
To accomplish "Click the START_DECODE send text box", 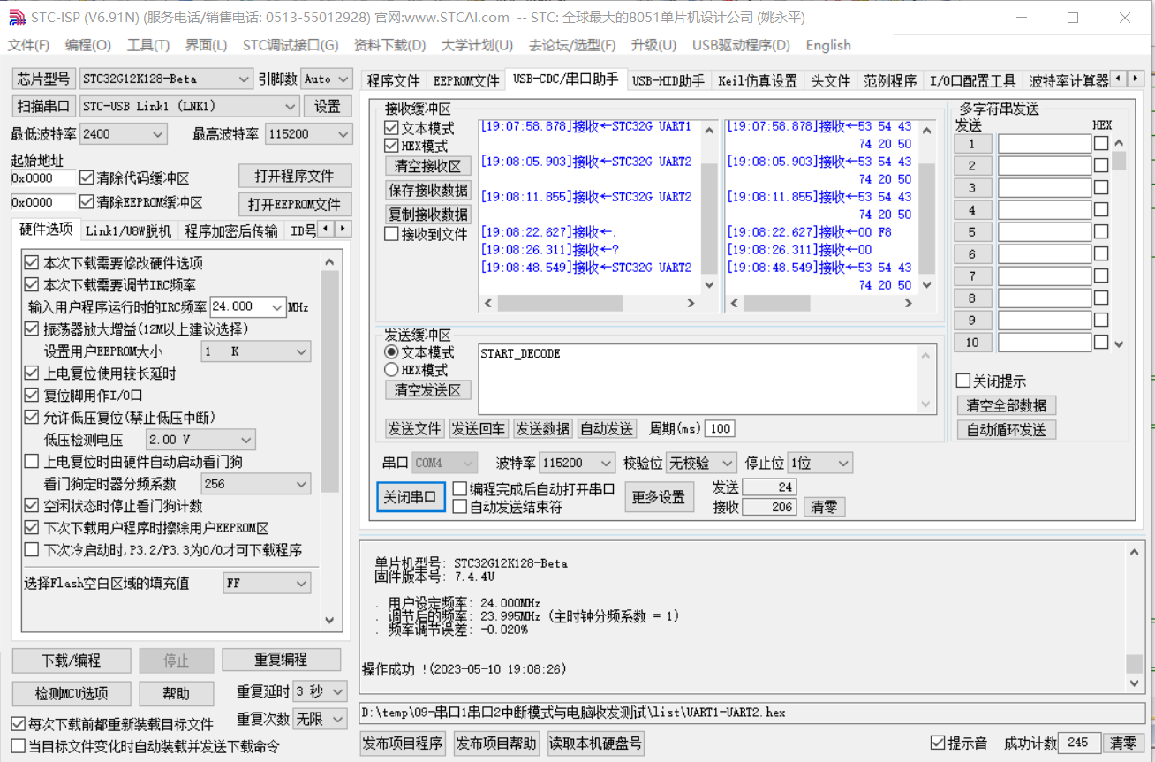I will [x=706, y=380].
